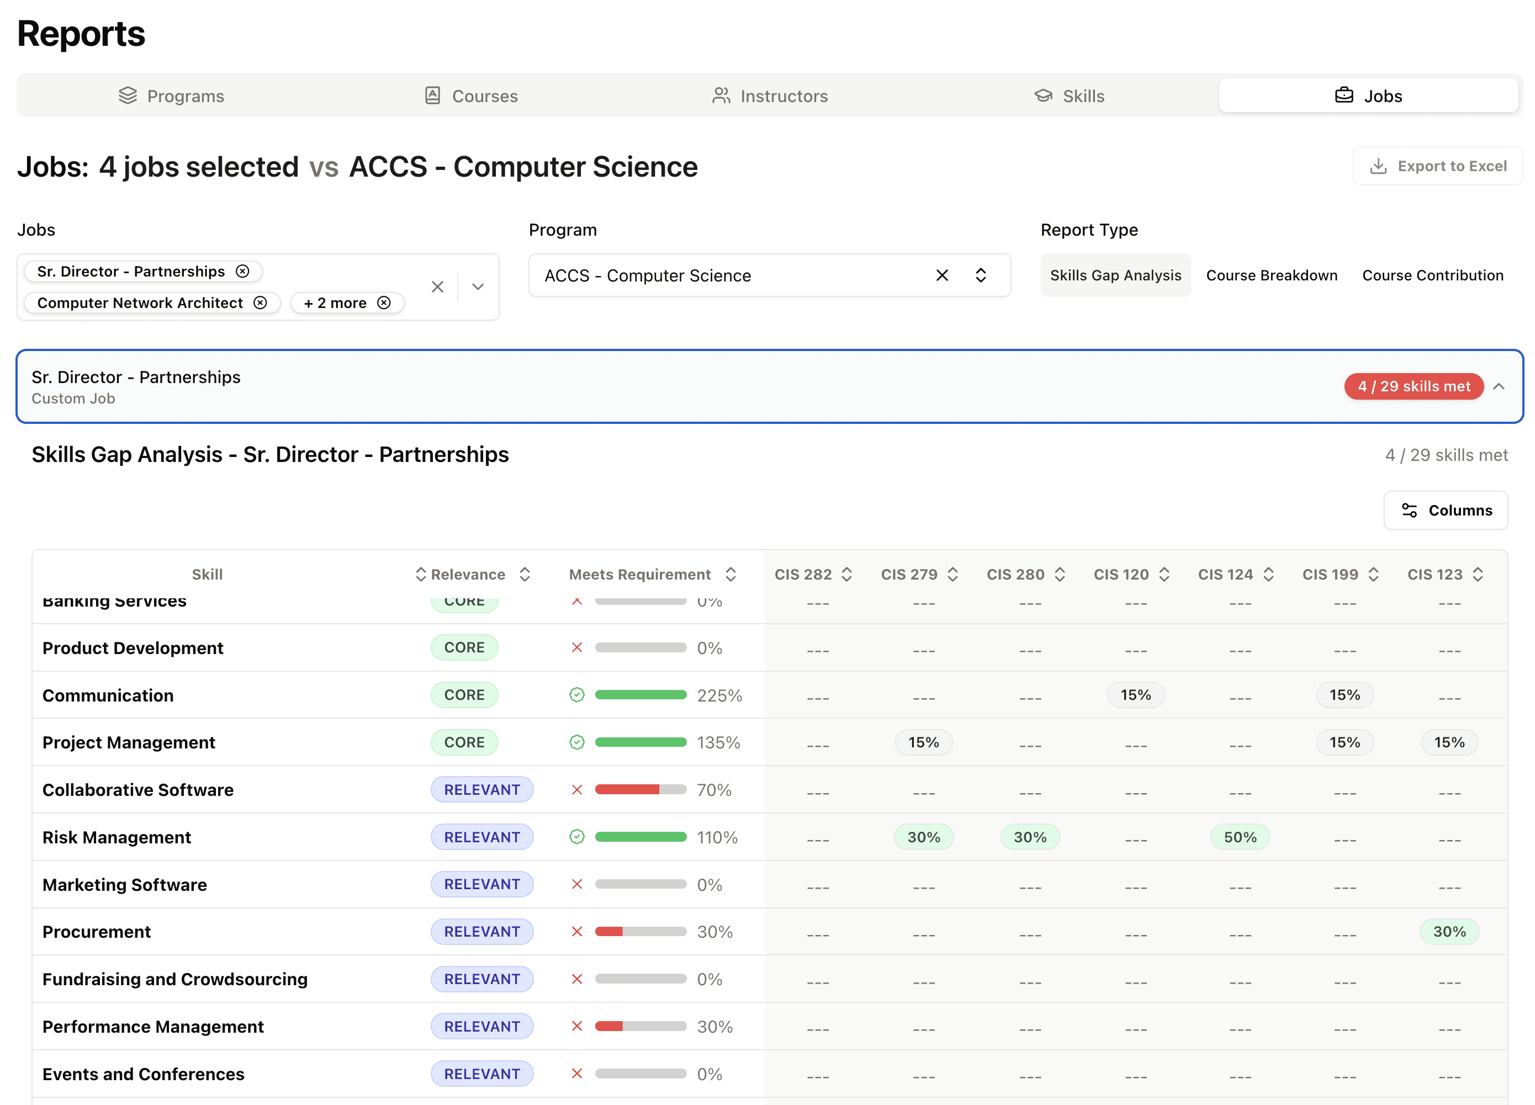
Task: Select the Product Development skill row
Action: 770,647
